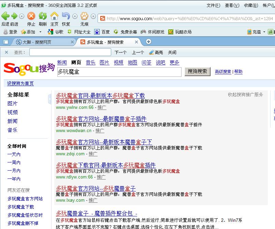
Task: Open the 收藏(B) menu
Action: click(x=251, y=5)
